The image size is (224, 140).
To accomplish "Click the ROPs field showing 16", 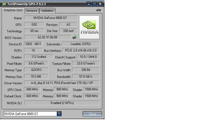I will coord(33,50).
